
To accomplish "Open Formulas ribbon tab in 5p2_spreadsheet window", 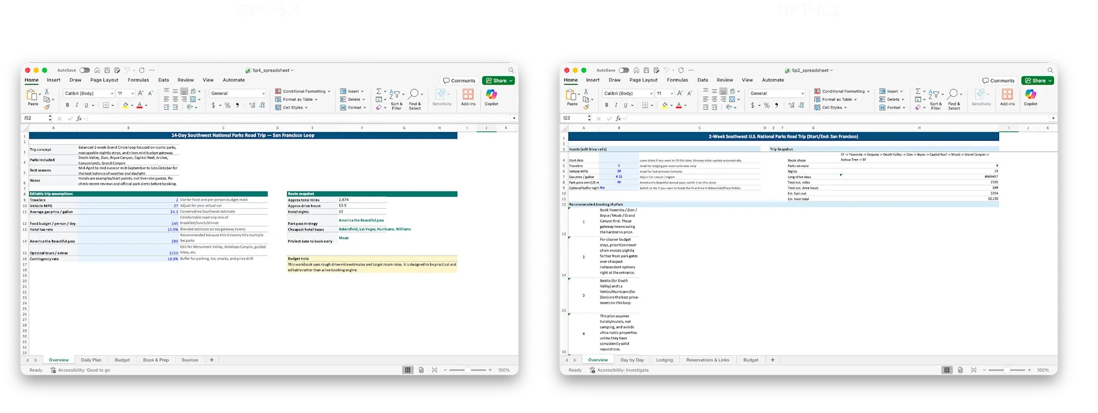I will pos(677,80).
